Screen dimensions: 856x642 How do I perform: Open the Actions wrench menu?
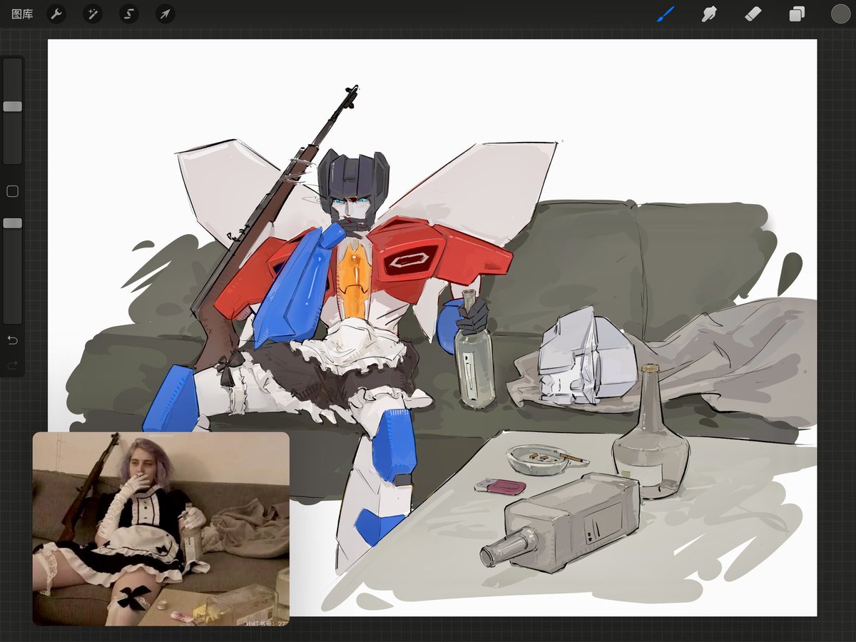pyautogui.click(x=56, y=14)
